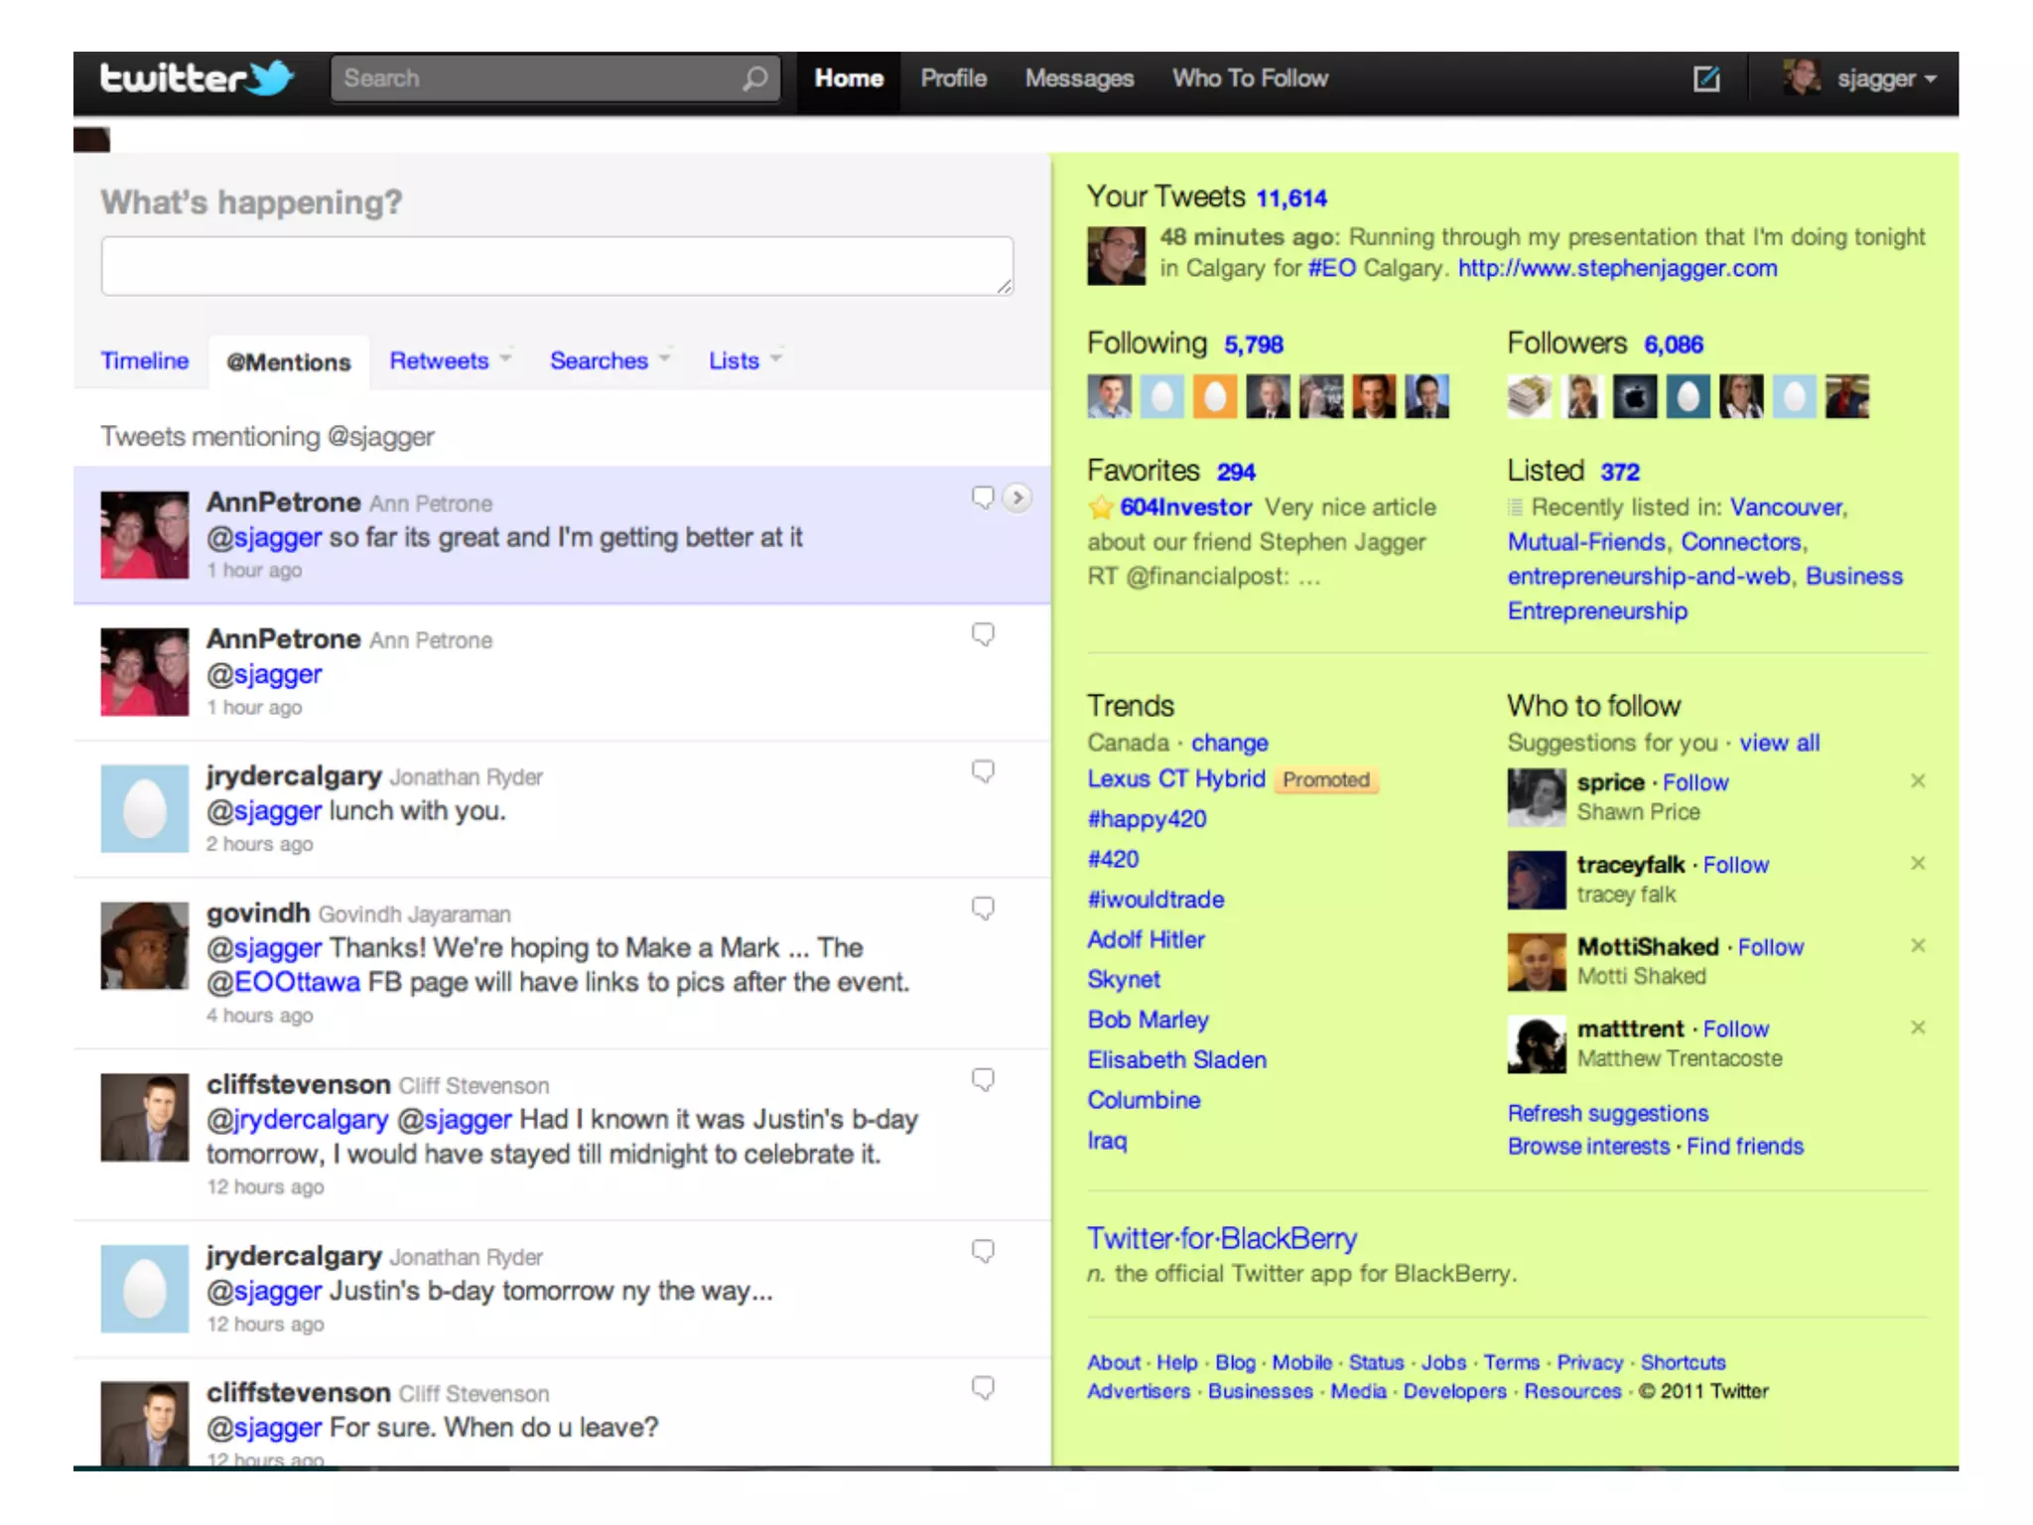Click the What's happening tweet box

(556, 265)
